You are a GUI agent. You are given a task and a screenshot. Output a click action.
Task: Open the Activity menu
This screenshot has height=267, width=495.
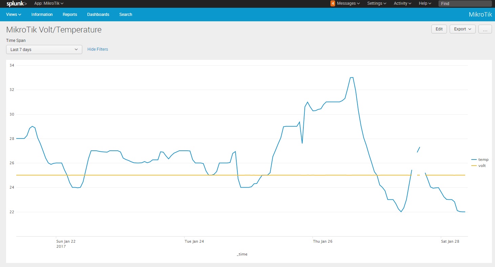[x=403, y=3]
